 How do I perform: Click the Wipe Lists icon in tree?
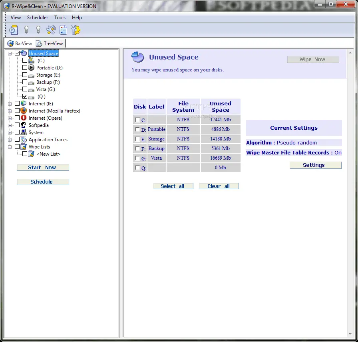pos(24,146)
